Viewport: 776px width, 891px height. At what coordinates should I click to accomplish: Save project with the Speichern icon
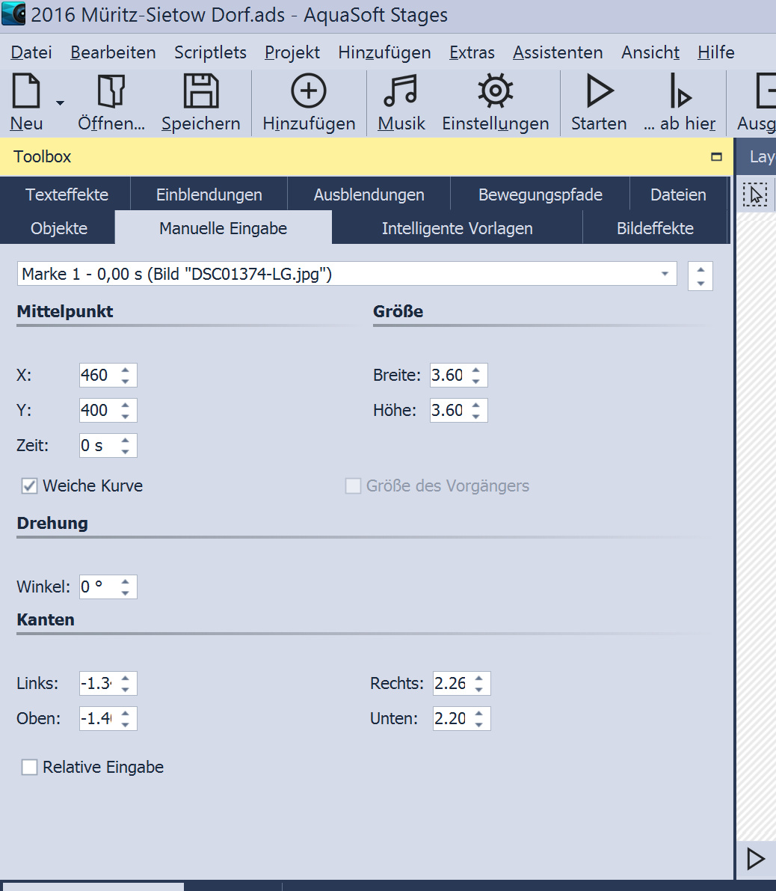pos(200,92)
